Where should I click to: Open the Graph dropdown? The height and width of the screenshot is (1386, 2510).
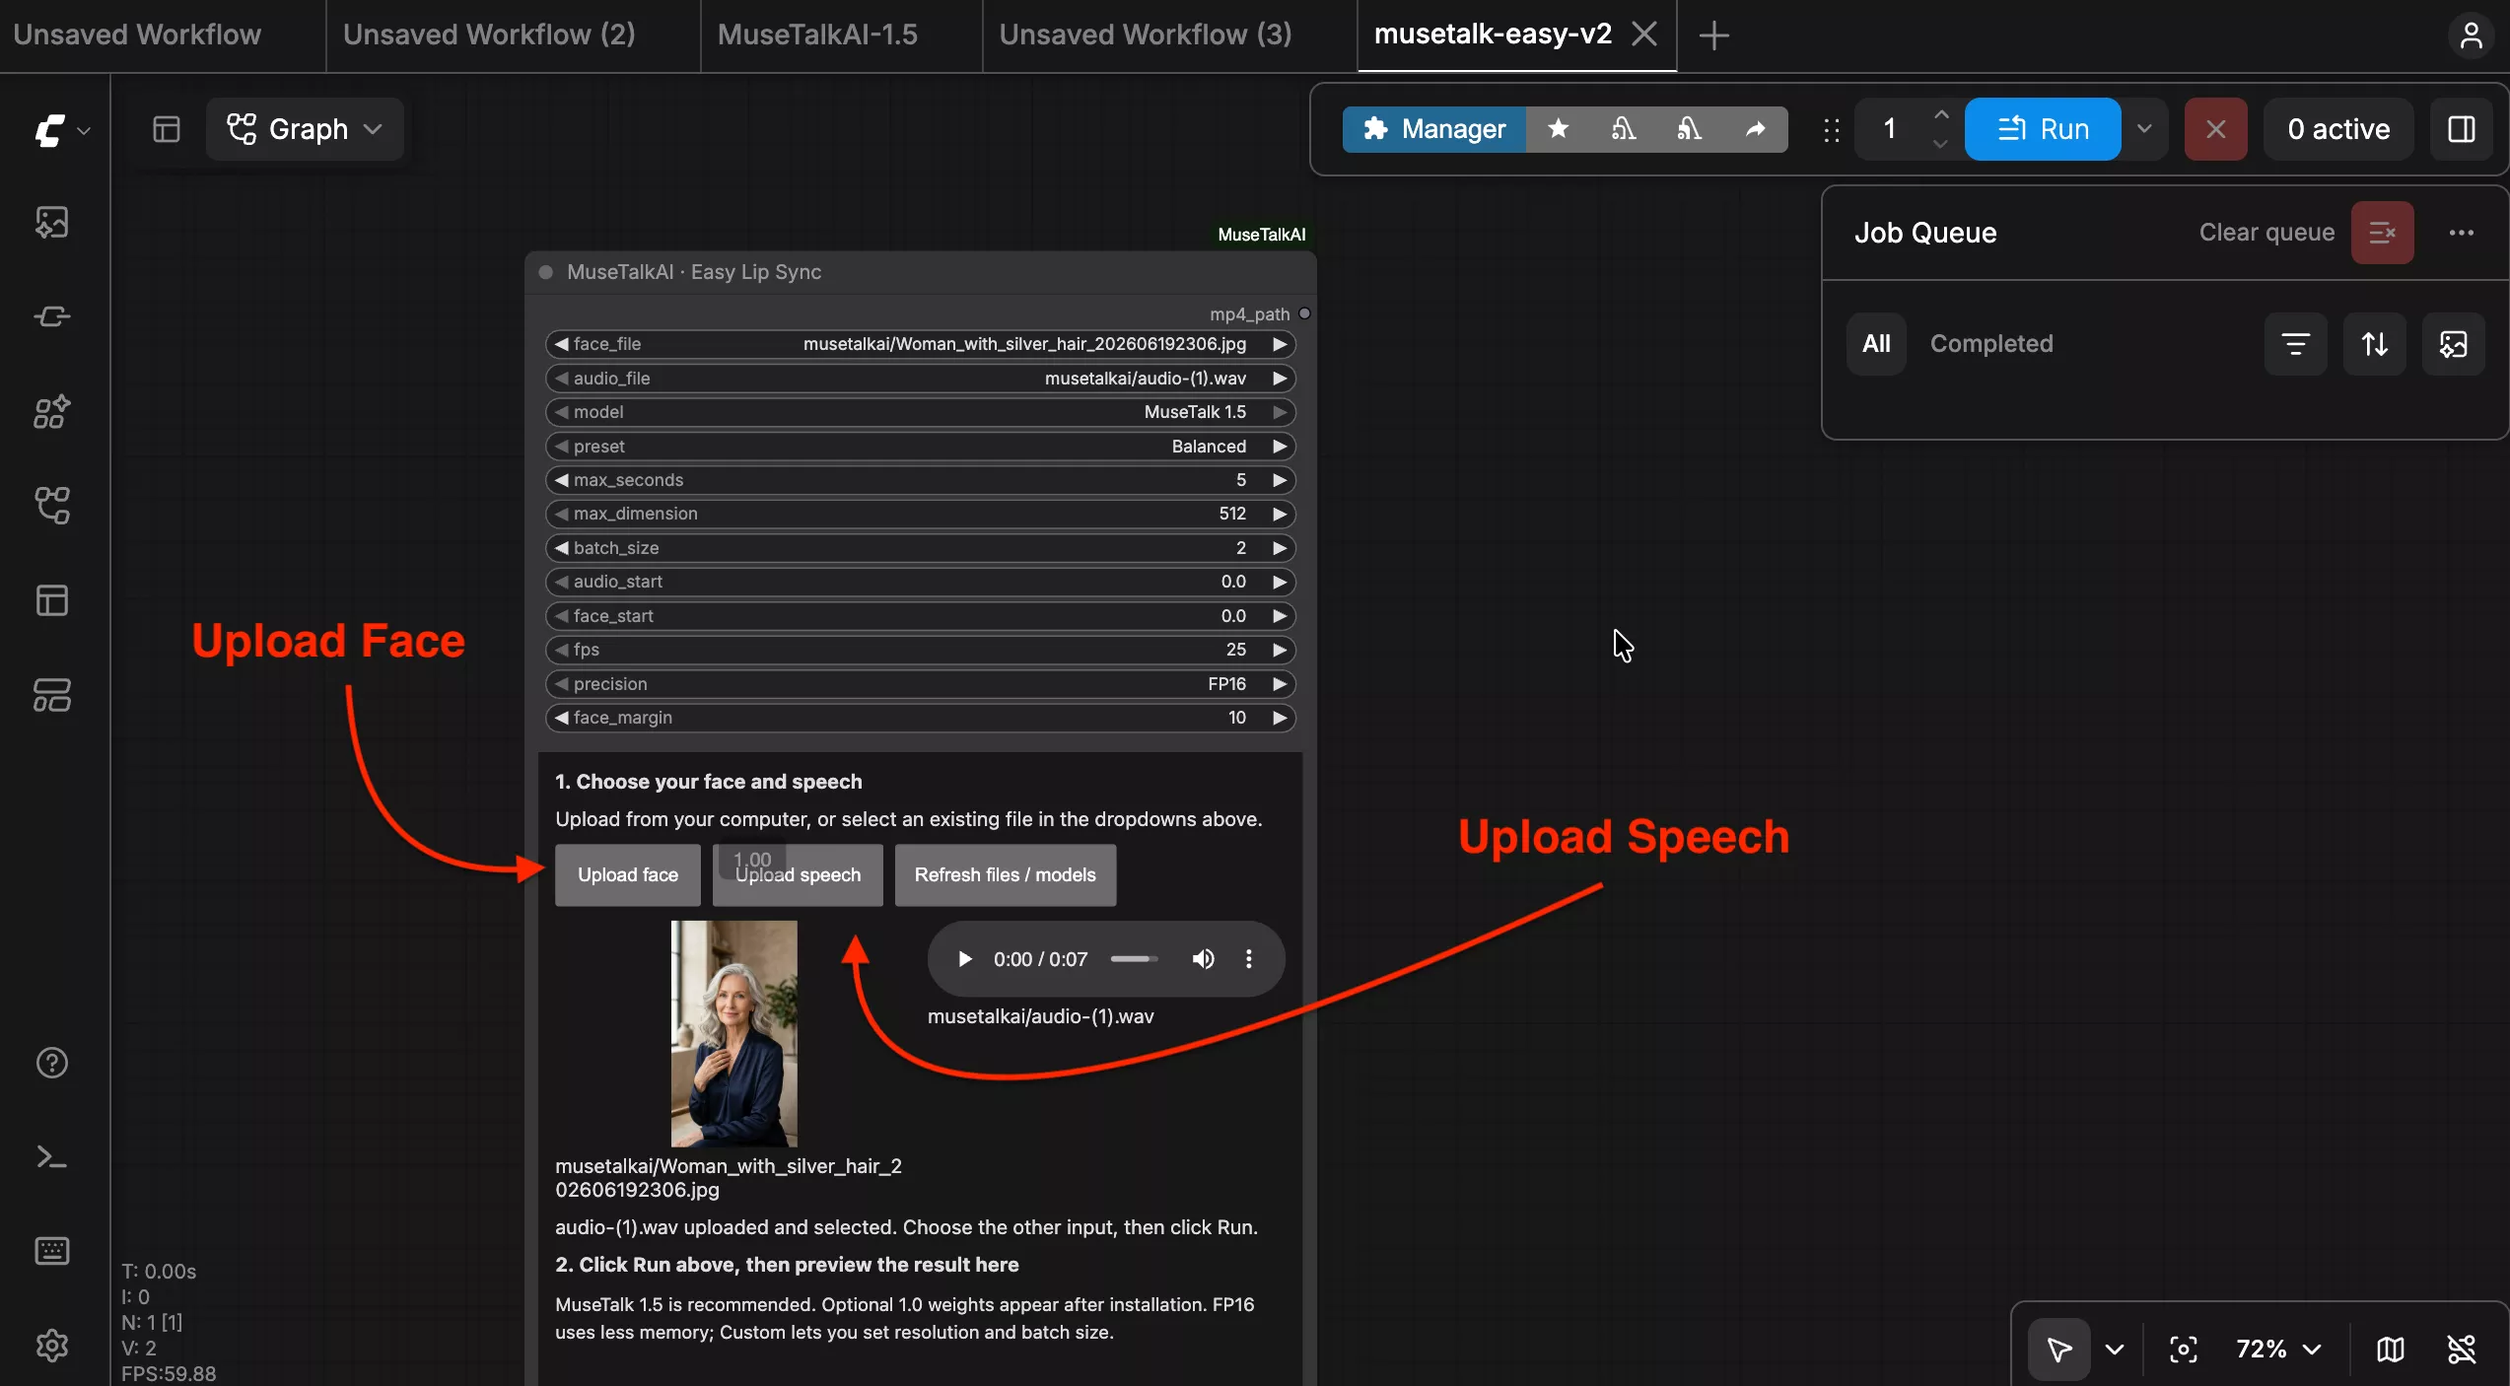[305, 129]
